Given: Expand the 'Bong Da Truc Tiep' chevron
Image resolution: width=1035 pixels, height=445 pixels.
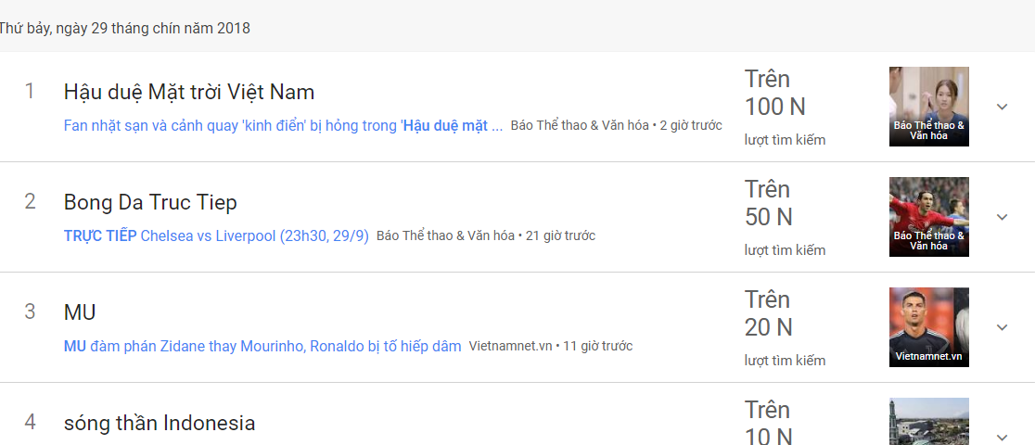Looking at the screenshot, I should coord(1002,217).
